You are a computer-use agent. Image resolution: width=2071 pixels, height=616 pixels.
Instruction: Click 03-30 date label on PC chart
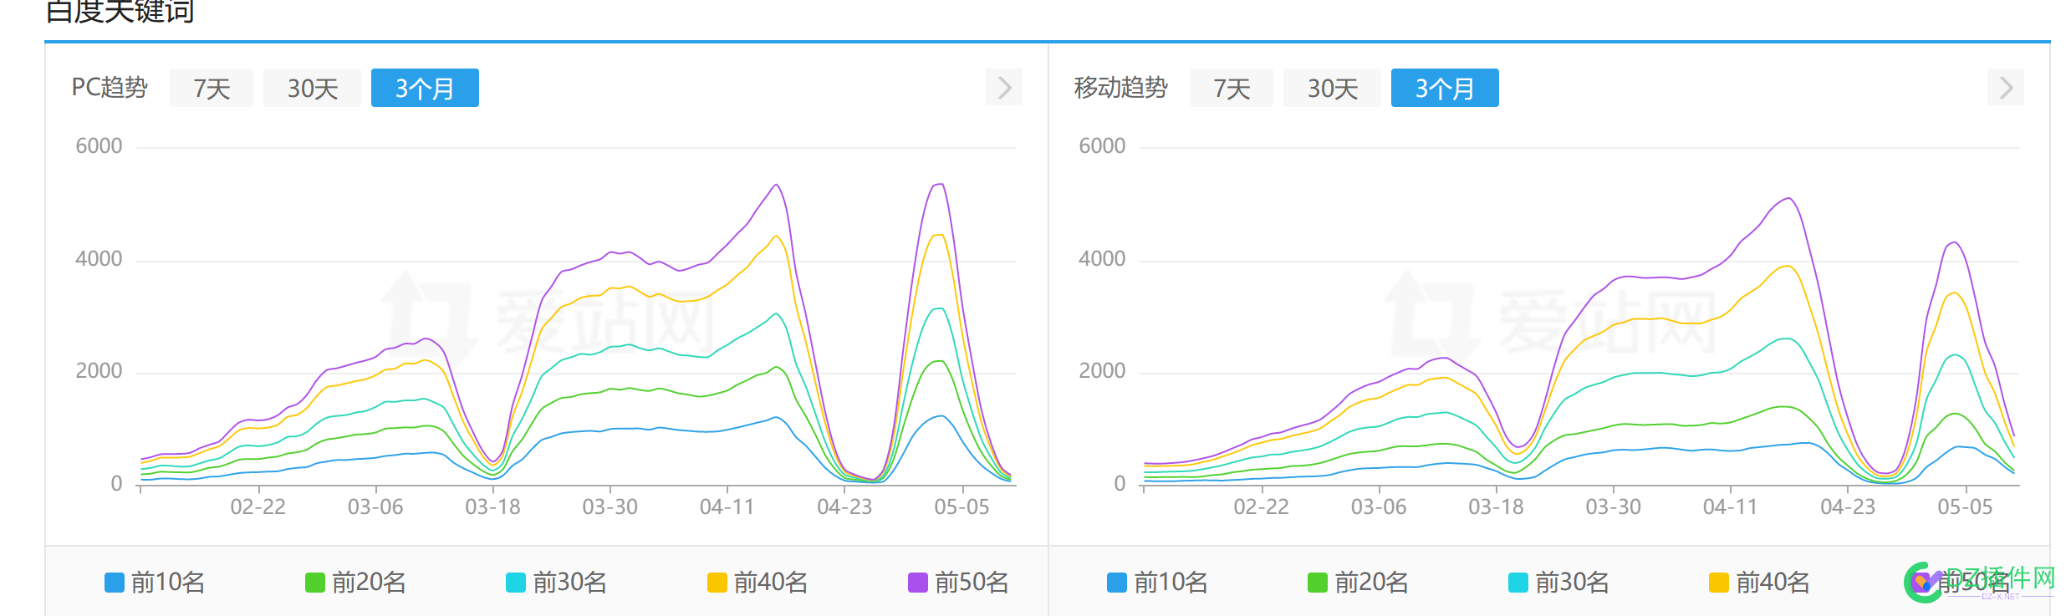click(x=610, y=507)
